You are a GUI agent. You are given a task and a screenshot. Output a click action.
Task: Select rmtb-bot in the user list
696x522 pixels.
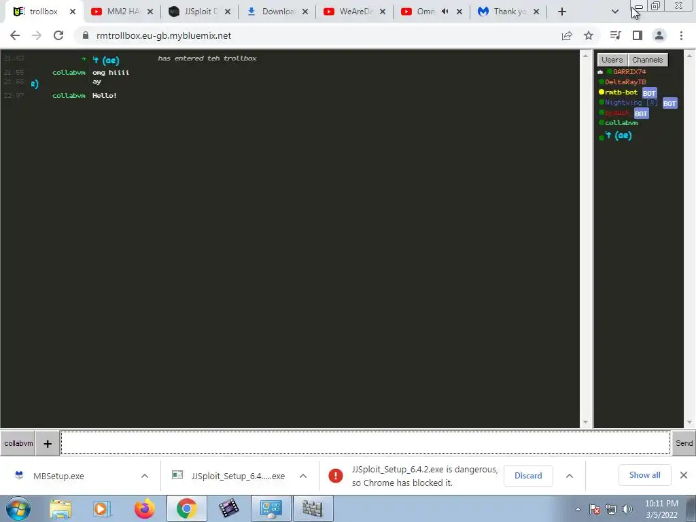pos(621,92)
